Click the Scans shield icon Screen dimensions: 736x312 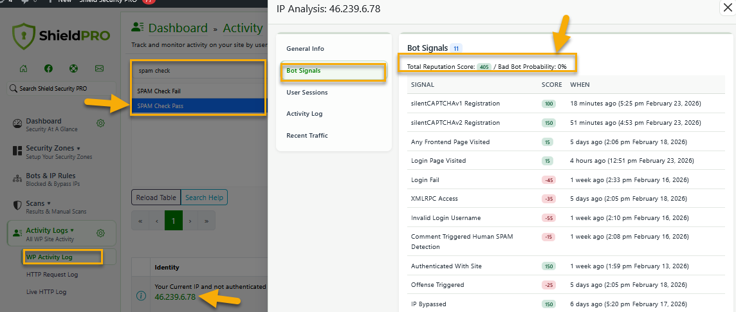point(17,205)
